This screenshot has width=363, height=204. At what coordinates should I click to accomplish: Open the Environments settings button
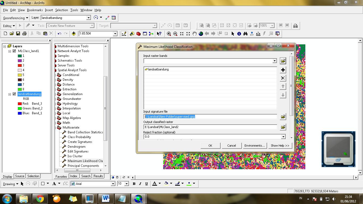255,146
